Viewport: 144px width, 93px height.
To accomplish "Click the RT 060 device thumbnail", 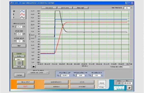I will [102, 84].
